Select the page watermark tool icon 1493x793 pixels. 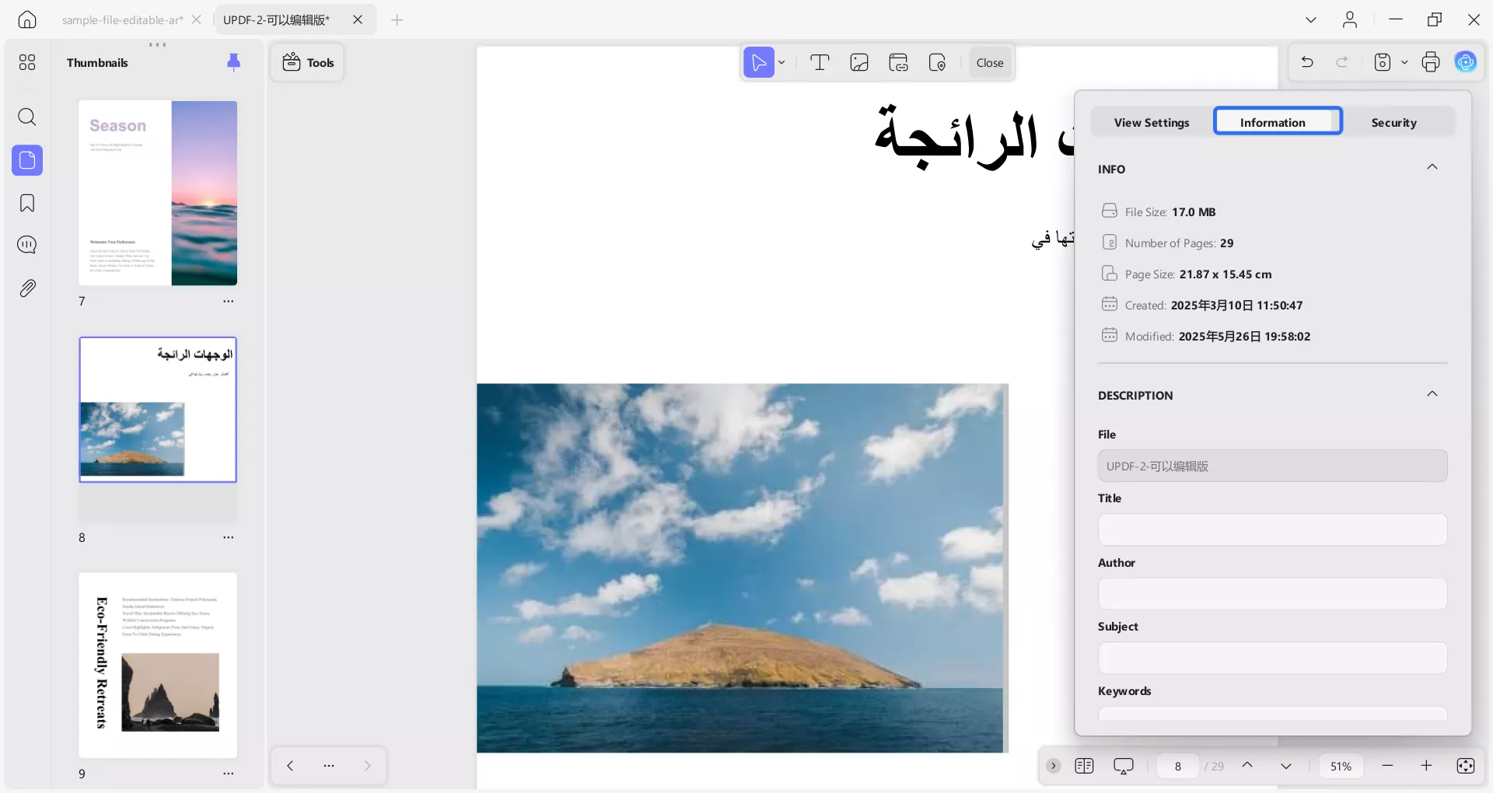click(x=938, y=63)
